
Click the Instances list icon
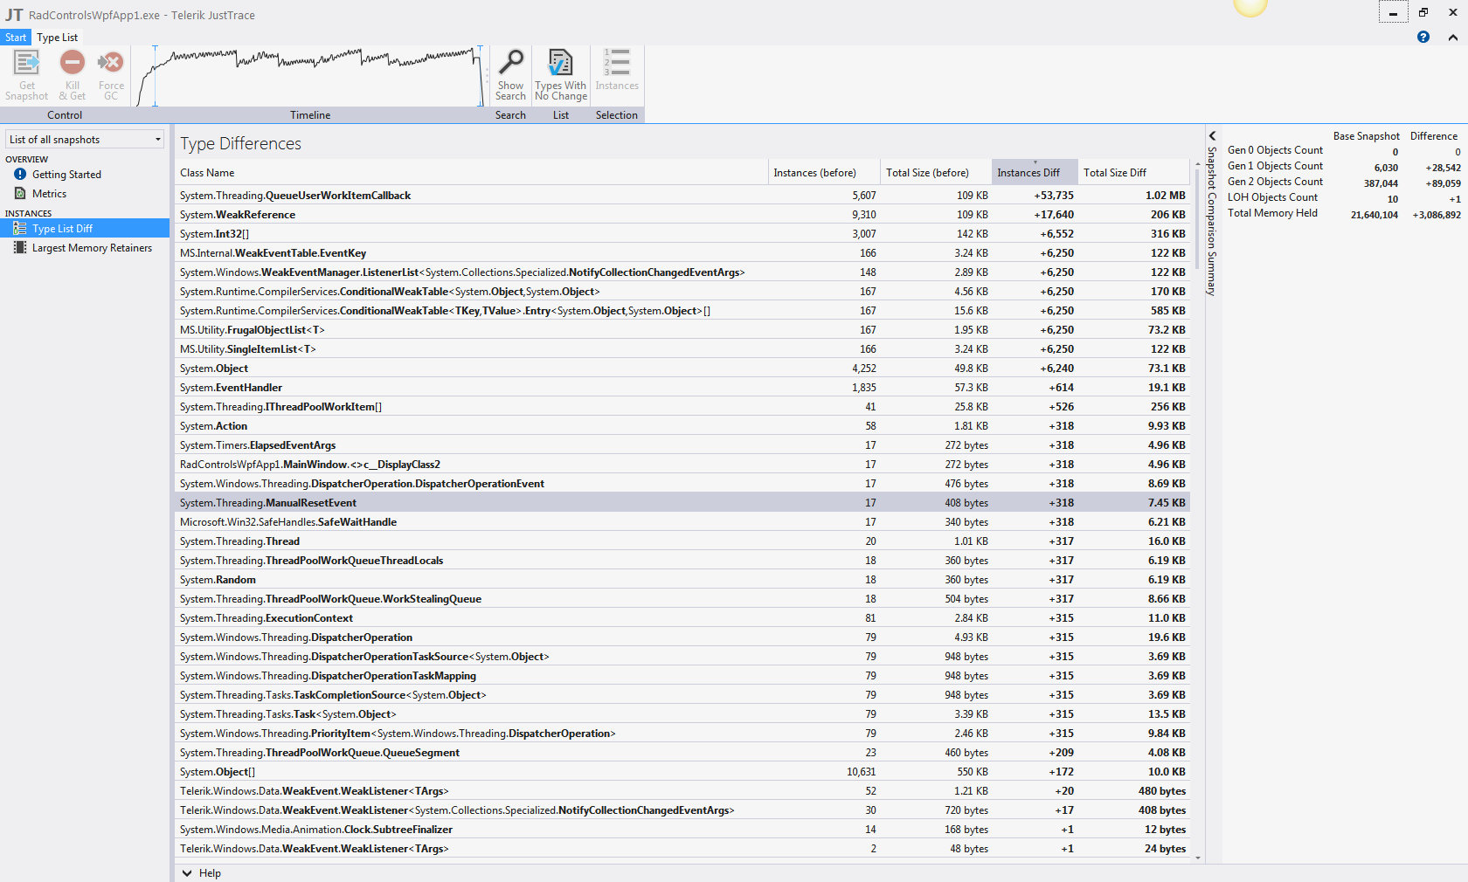[x=617, y=62]
